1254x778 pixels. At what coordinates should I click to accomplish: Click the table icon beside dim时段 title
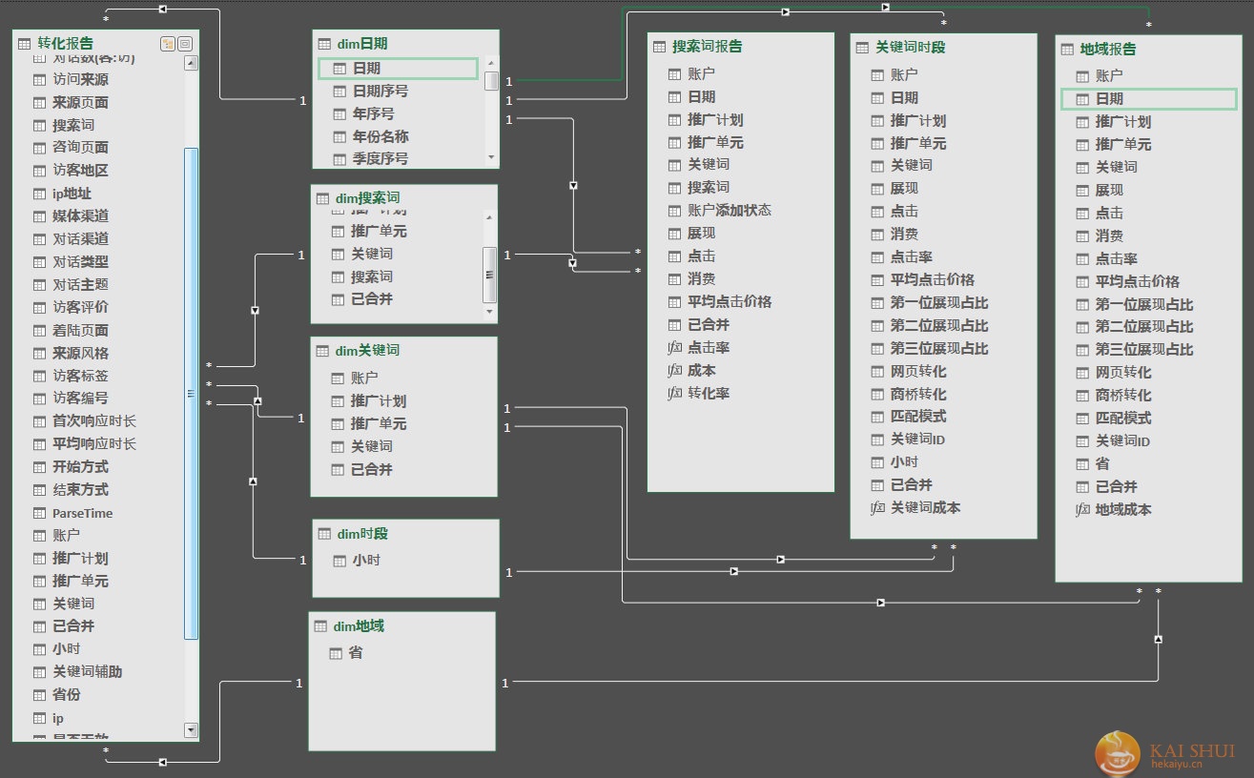[x=323, y=534]
